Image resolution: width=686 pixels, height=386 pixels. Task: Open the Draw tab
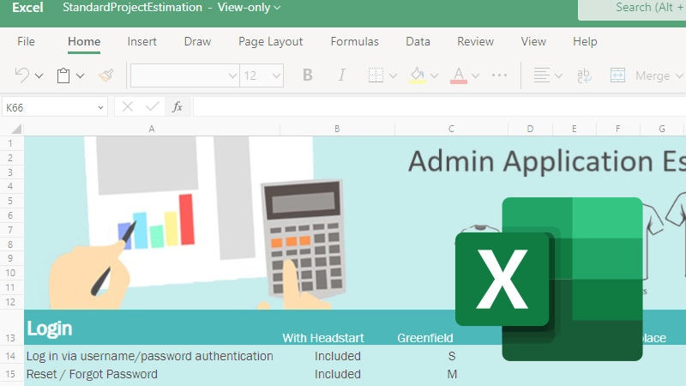(x=197, y=41)
